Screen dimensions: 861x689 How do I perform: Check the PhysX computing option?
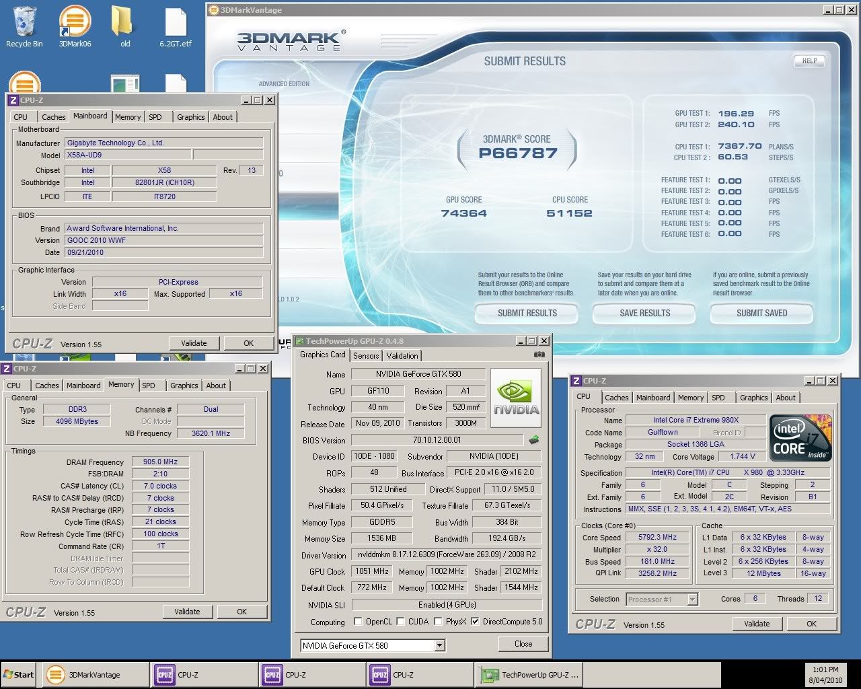tap(438, 622)
